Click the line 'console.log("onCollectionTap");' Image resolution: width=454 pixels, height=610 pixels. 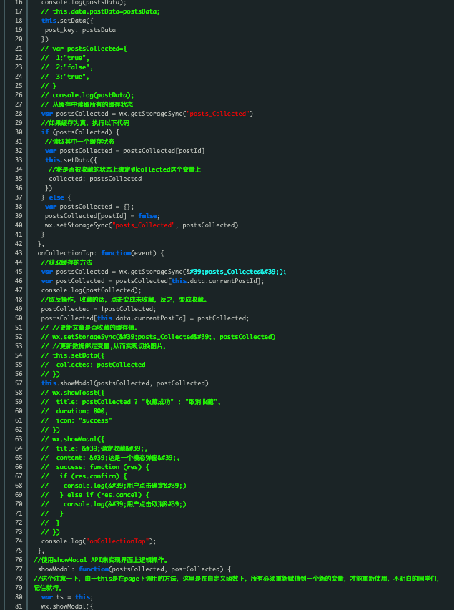click(99, 541)
